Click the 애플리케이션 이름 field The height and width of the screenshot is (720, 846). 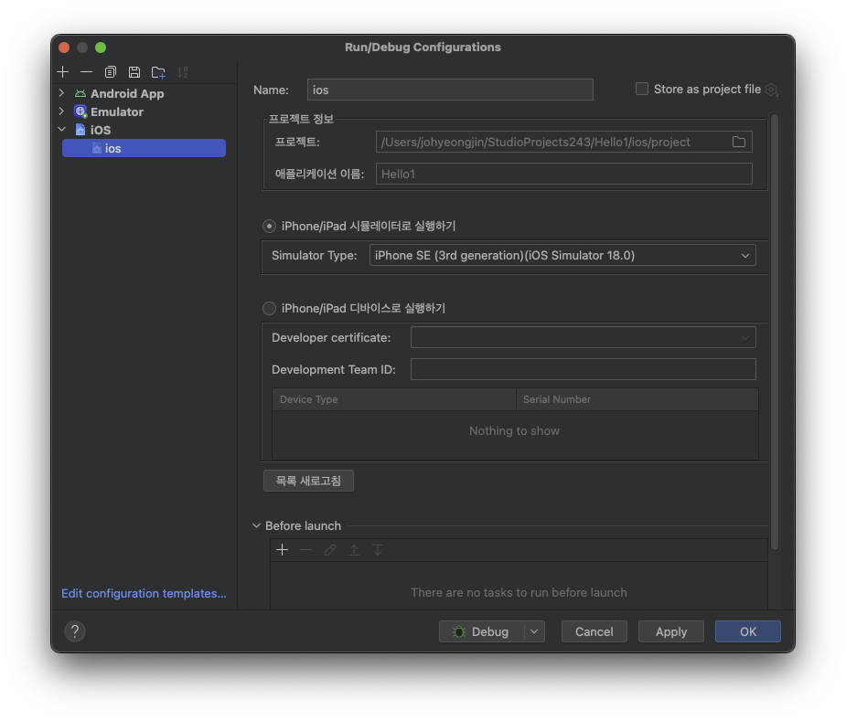(563, 175)
